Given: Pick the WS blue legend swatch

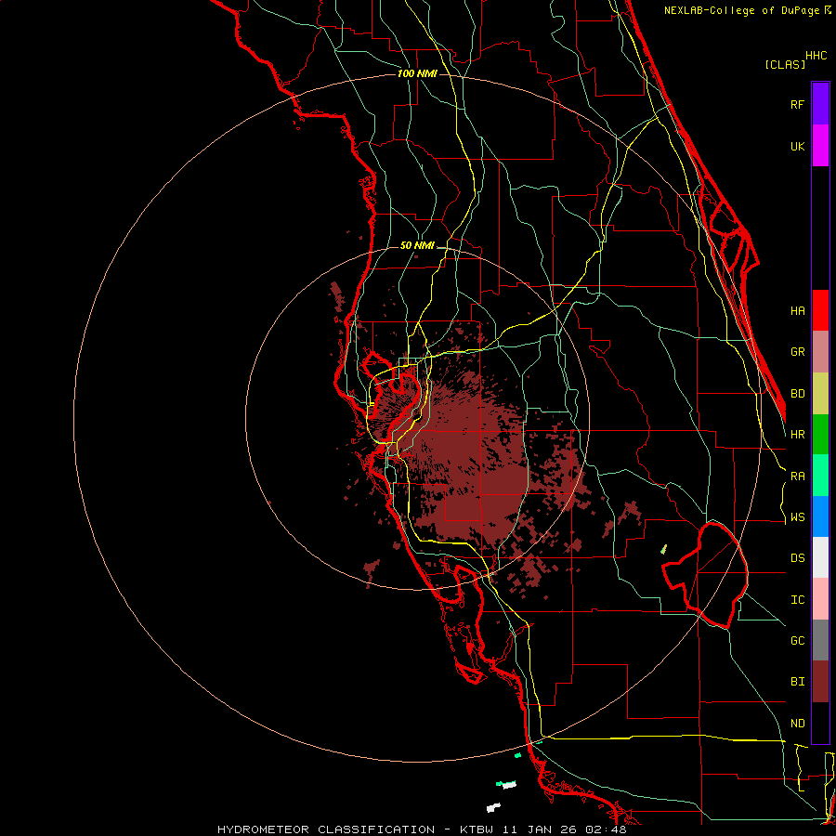Looking at the screenshot, I should 820,516.
